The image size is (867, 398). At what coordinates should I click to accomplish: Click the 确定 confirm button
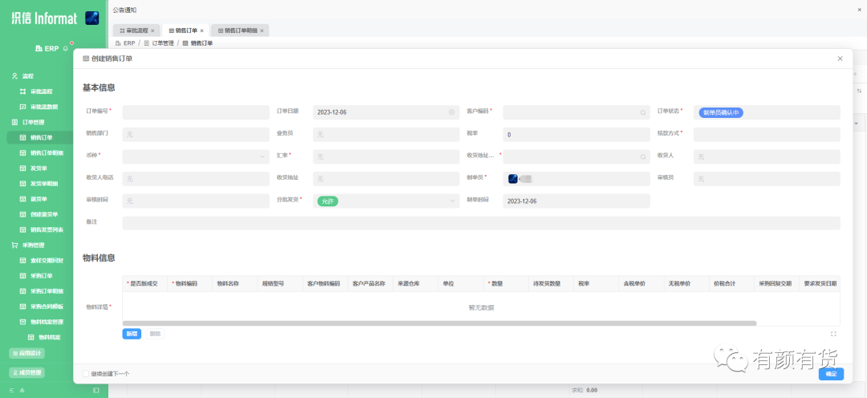[x=830, y=374]
